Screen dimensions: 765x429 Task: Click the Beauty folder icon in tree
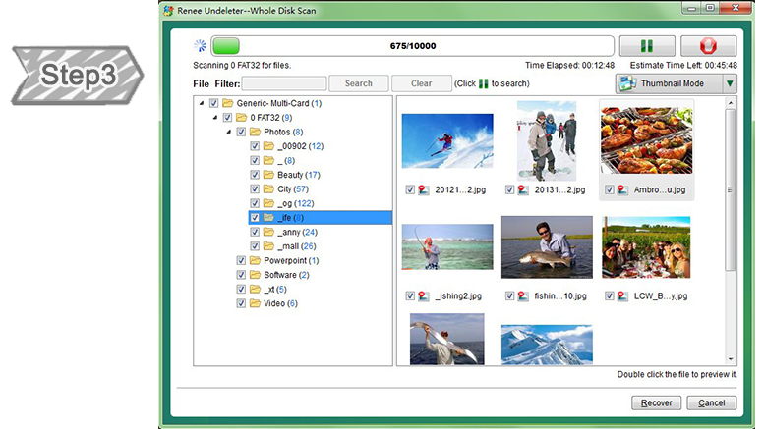tap(268, 175)
